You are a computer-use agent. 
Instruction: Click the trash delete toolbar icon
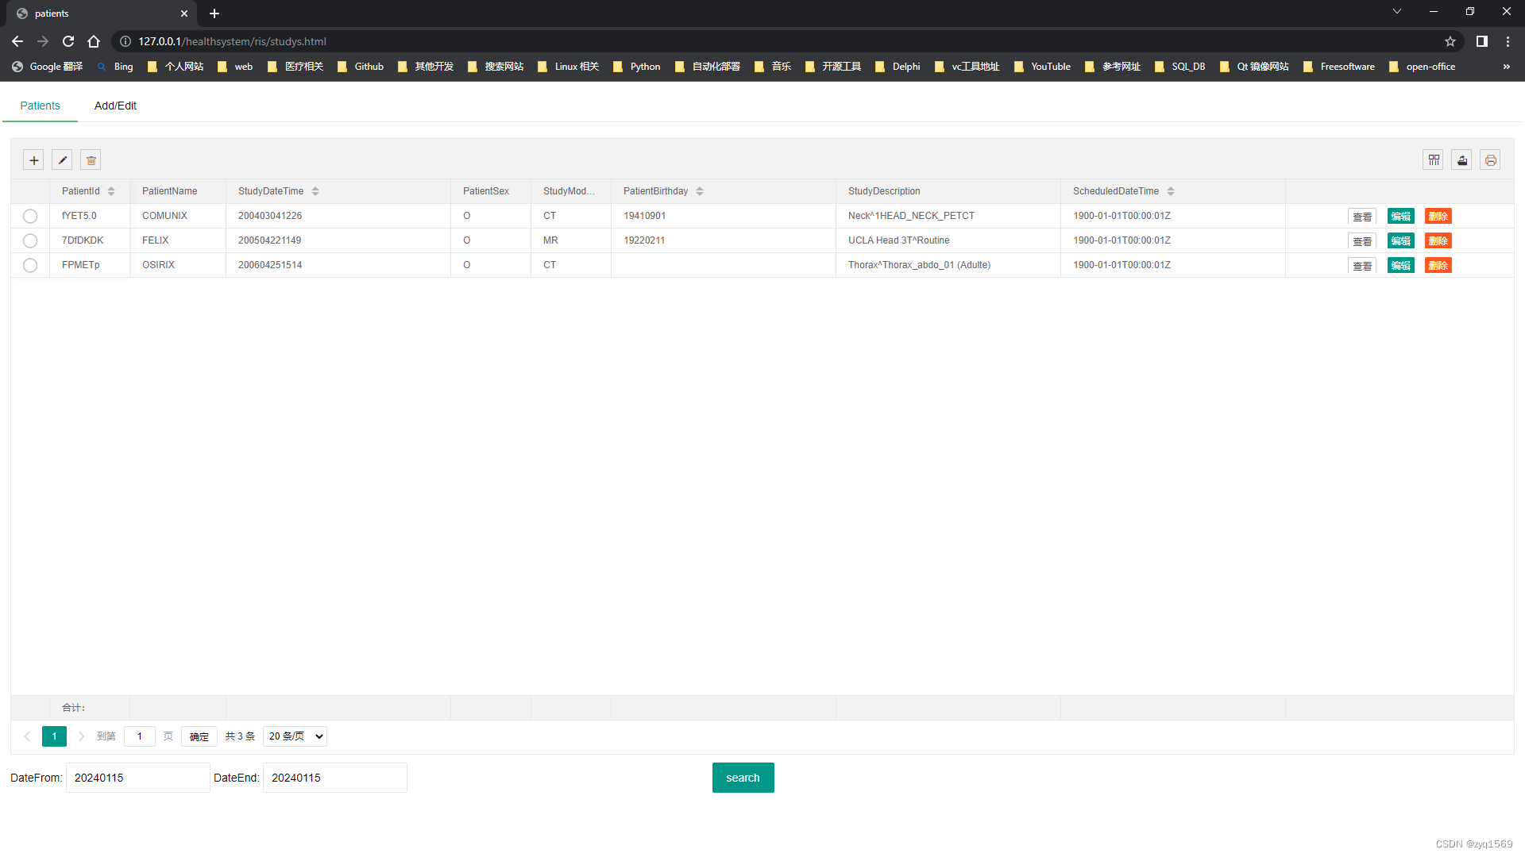[91, 160]
